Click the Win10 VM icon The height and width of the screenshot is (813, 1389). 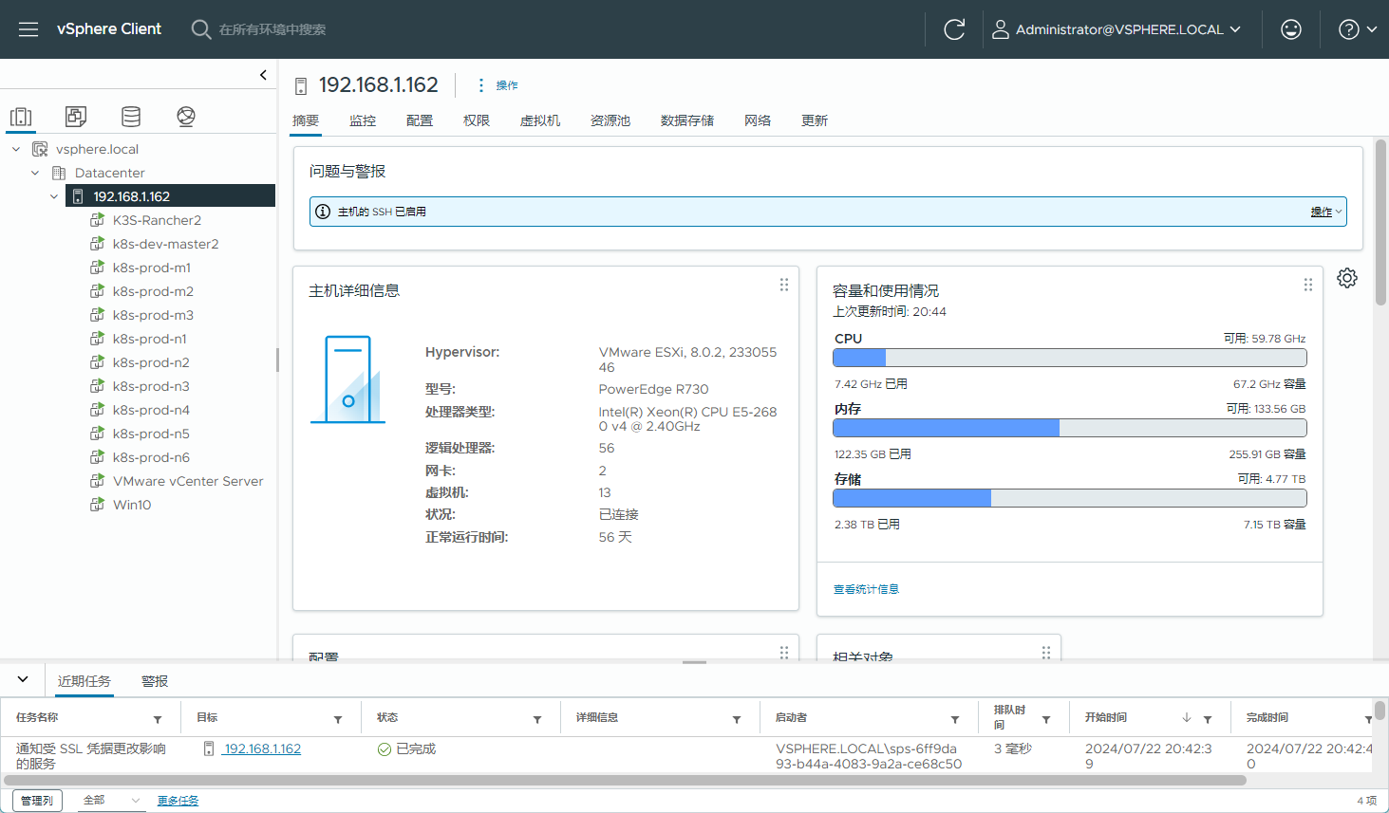pyautogui.click(x=97, y=505)
